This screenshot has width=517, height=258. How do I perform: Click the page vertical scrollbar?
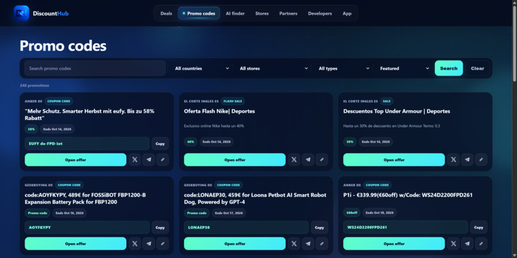(x=514, y=43)
